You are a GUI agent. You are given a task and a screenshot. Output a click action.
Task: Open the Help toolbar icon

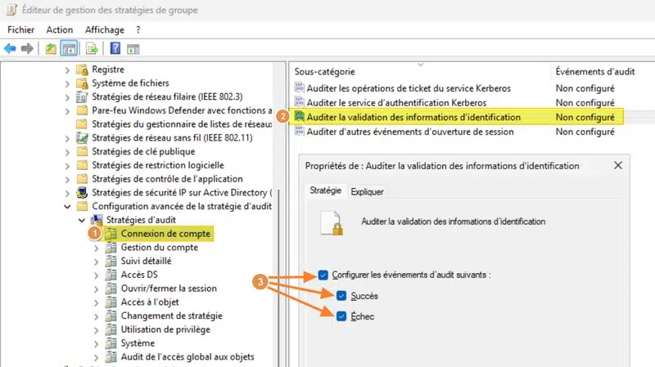pyautogui.click(x=115, y=48)
